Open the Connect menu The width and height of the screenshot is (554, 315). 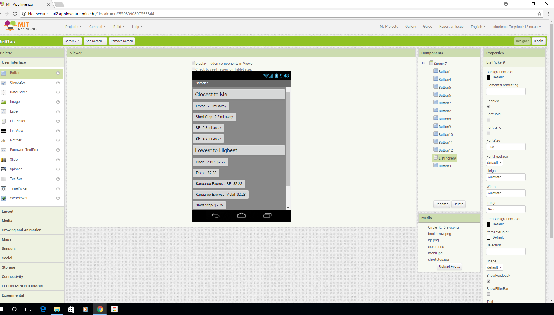[x=97, y=27]
